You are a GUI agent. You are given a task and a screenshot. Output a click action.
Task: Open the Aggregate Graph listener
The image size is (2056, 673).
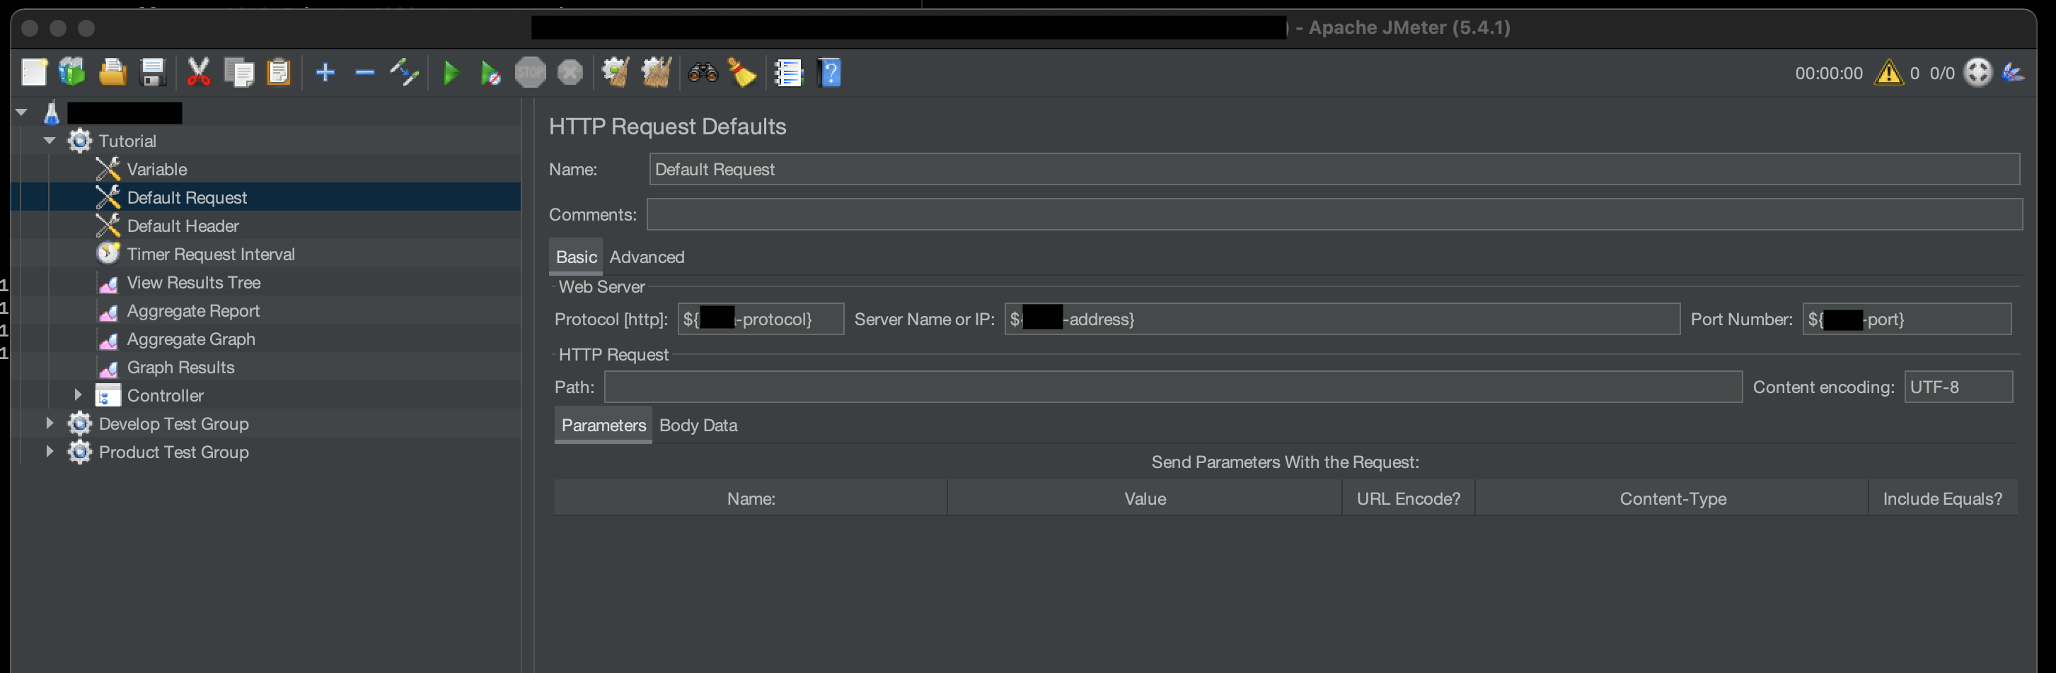tap(191, 339)
